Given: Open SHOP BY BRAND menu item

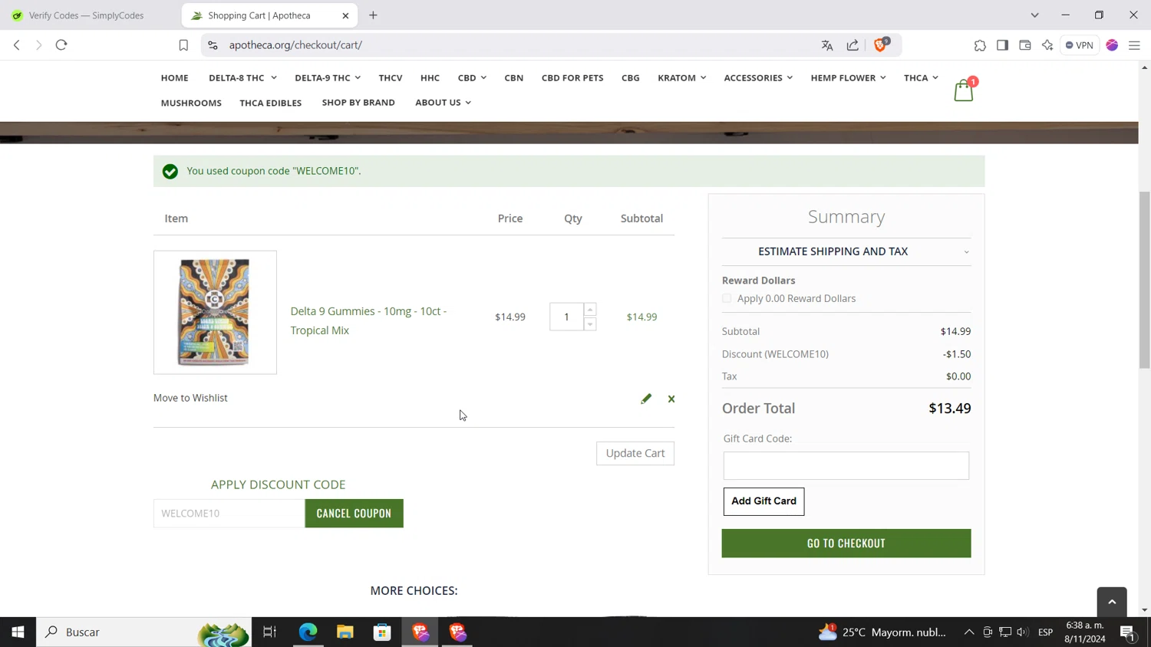Looking at the screenshot, I should point(358,102).
